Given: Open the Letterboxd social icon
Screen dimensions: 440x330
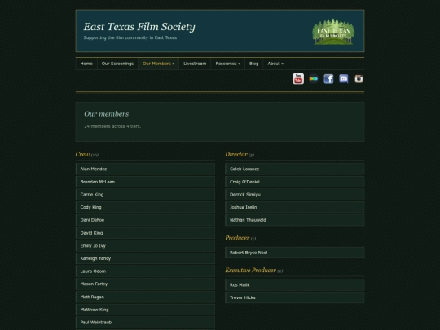Looking at the screenshot, I should click(314, 79).
